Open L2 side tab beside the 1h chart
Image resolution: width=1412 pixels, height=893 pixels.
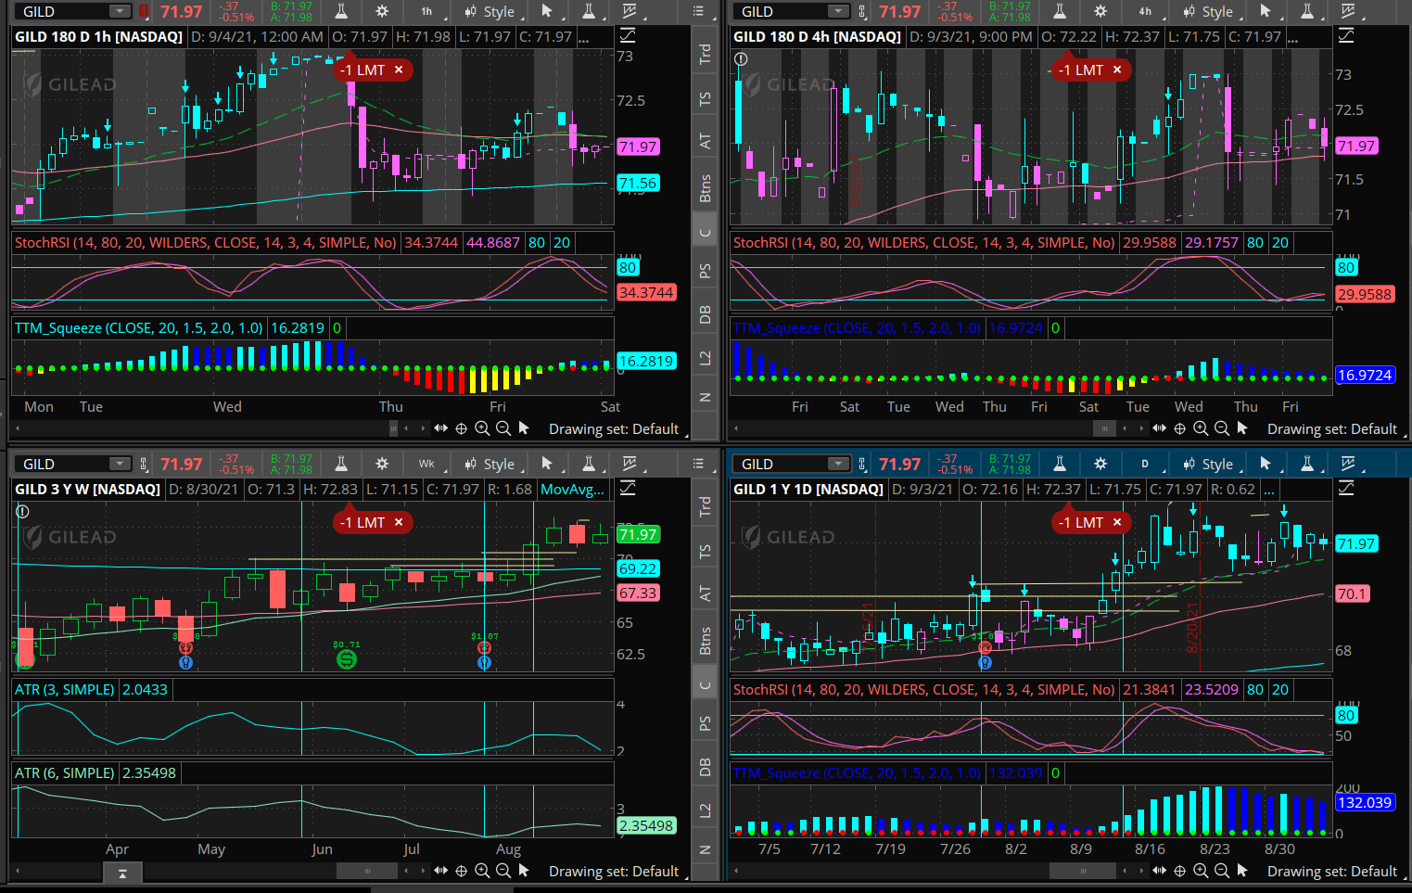click(705, 357)
